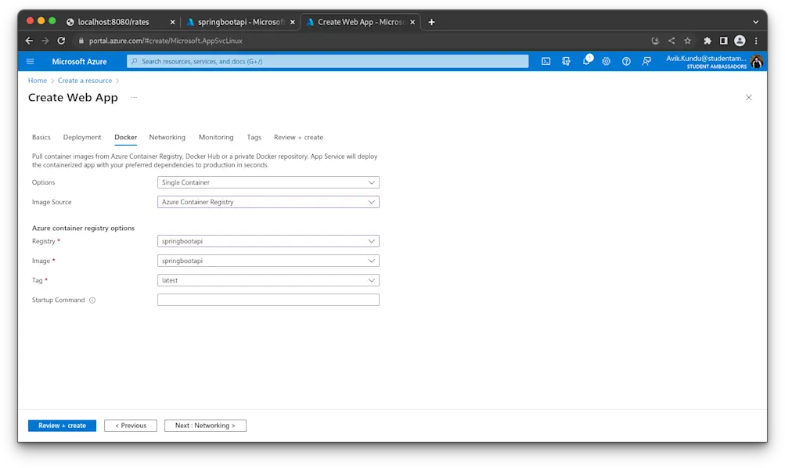Open Azure portal settings gear

click(607, 60)
